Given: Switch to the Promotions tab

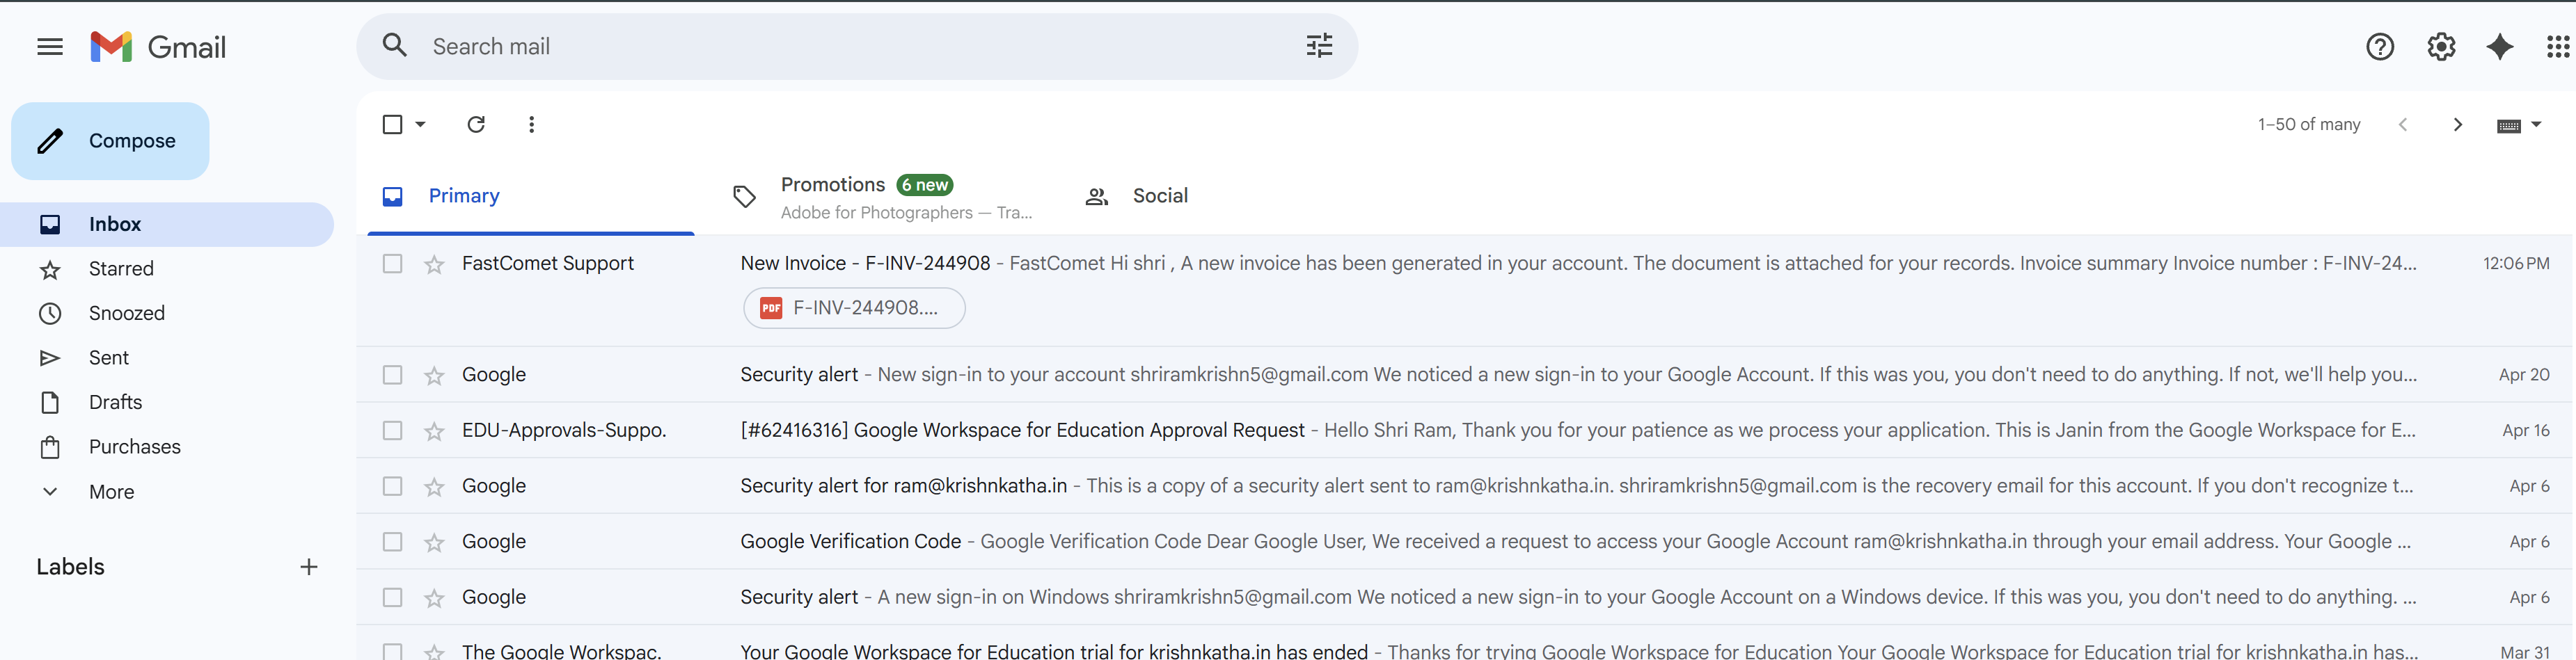Looking at the screenshot, I should tap(832, 186).
